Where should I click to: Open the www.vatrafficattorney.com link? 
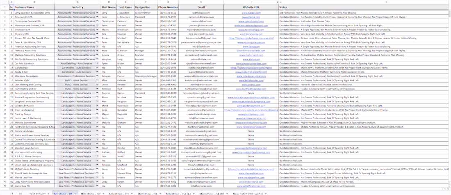[251, 186]
